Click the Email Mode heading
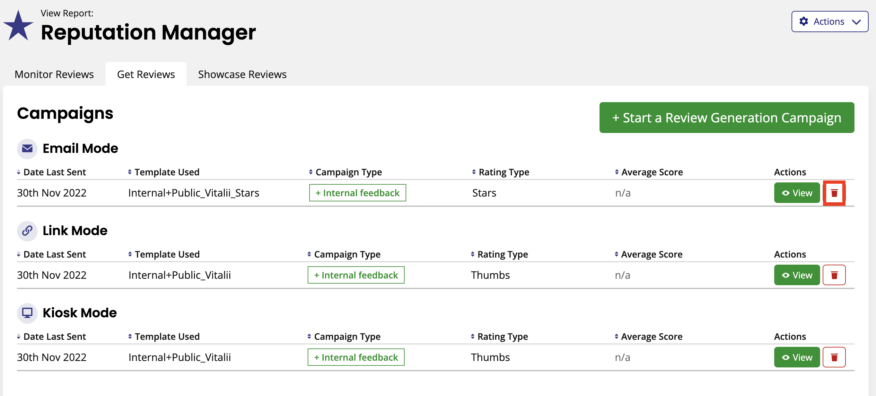The width and height of the screenshot is (876, 396). [x=80, y=149]
